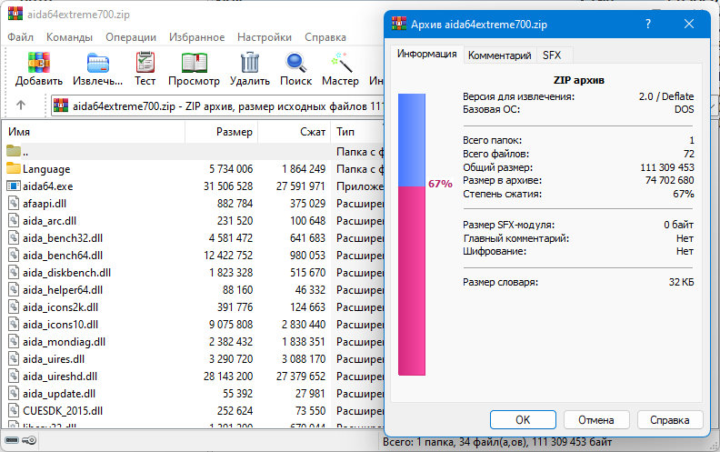Click the blue part of compression bar
The width and height of the screenshot is (720, 452).
tap(412, 140)
